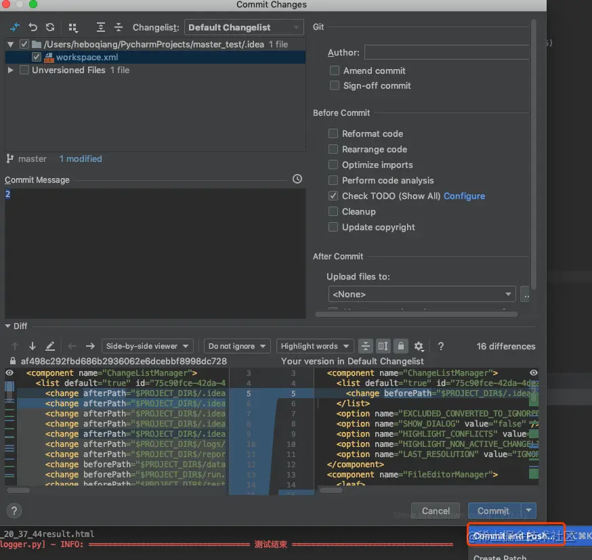Open the Side-by-side viewer dropdown

click(x=147, y=346)
